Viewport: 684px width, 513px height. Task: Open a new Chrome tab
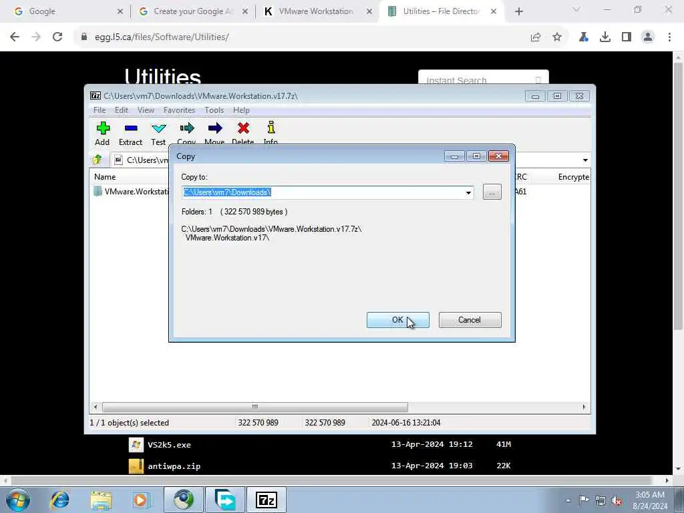pos(518,11)
